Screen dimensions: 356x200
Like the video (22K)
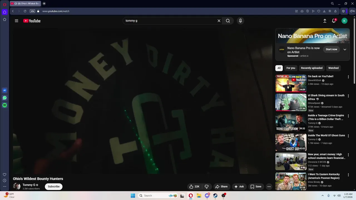(194, 187)
